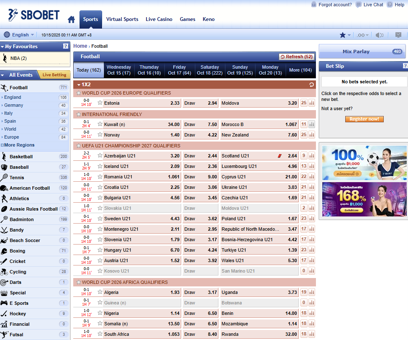Expand More Regions under Football
This screenshot has height=340, width=408.
pos(19,145)
